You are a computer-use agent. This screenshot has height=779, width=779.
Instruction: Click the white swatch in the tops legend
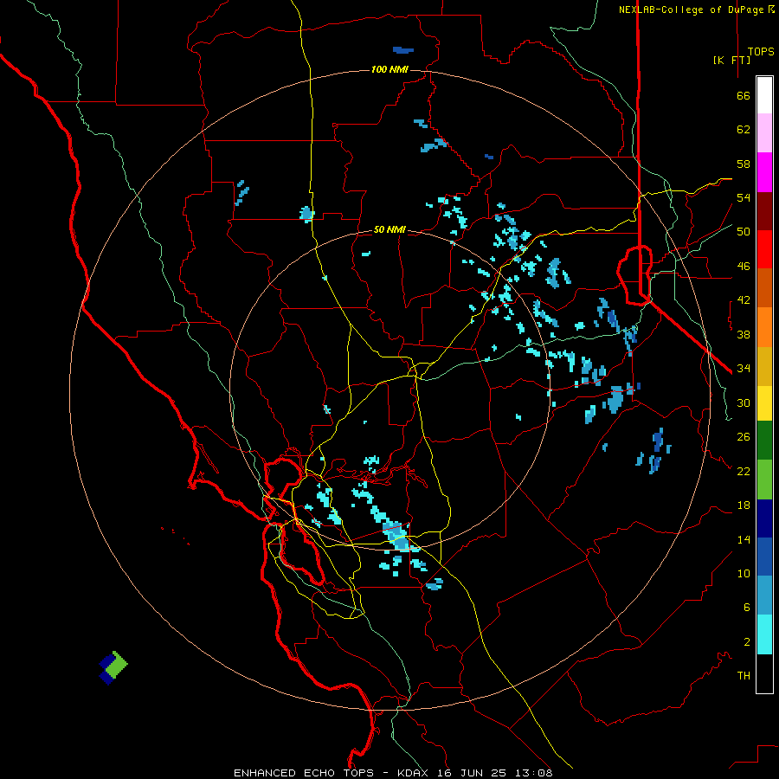764,95
